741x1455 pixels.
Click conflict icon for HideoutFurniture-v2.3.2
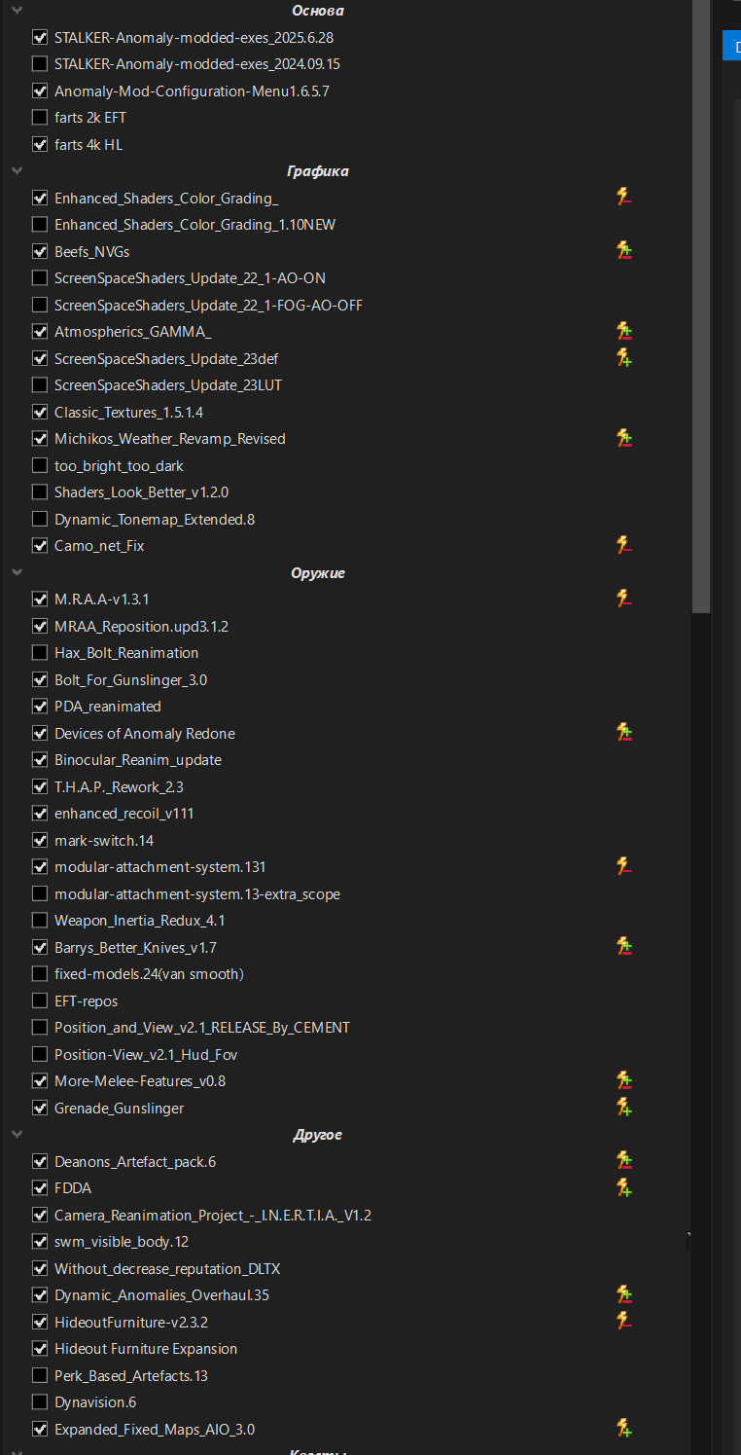pos(624,1322)
